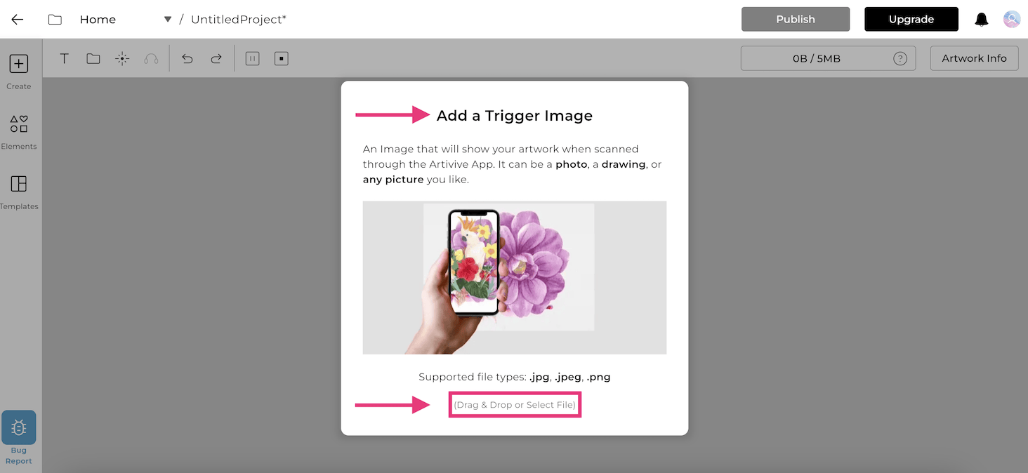This screenshot has width=1028, height=473.
Task: Select the sparkle effects tool
Action: coord(122,58)
